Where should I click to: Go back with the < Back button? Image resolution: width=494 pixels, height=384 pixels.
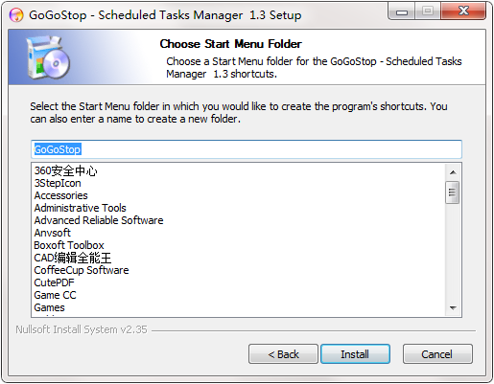click(x=283, y=354)
